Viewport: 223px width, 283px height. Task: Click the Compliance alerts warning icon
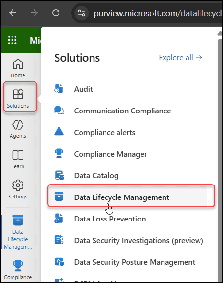click(x=59, y=132)
